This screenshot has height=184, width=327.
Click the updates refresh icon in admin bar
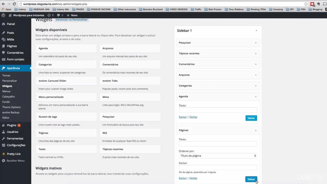pyautogui.click(x=49, y=15)
